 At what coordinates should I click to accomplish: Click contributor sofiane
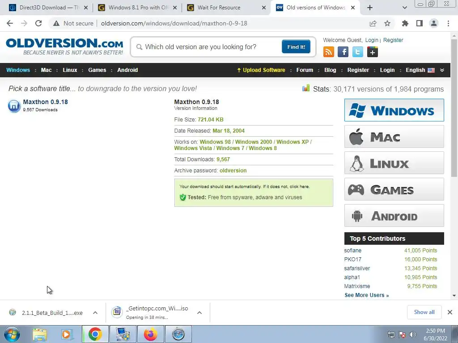click(x=352, y=251)
